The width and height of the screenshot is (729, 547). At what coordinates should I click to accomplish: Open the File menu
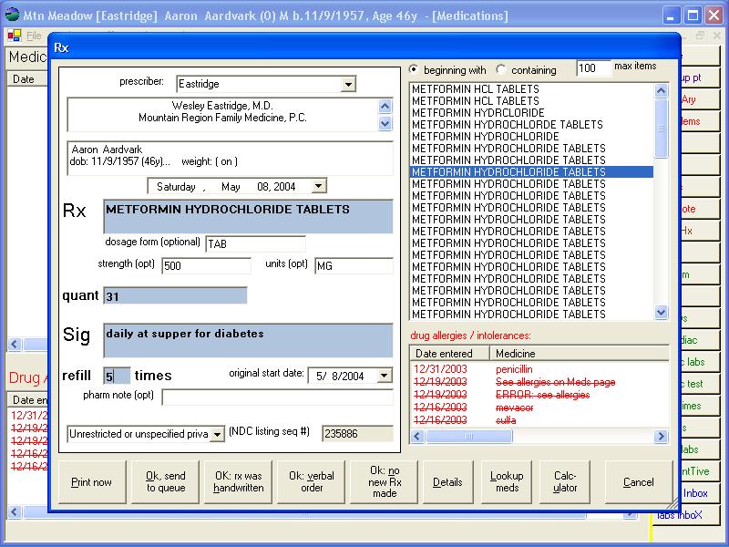click(34, 36)
